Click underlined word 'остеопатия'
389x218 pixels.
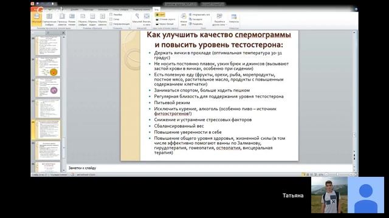[229, 148]
